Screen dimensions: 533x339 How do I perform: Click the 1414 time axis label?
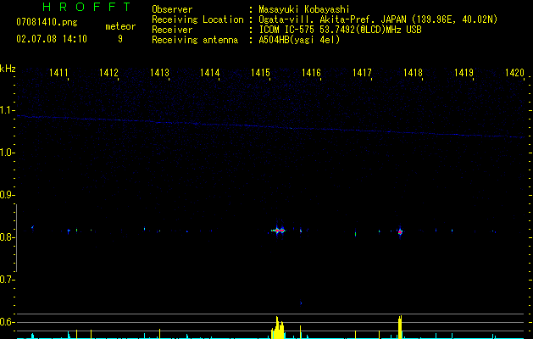pyautogui.click(x=210, y=73)
